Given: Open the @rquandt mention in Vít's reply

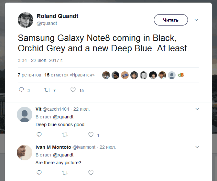Looking at the screenshot, I should (x=63, y=117).
